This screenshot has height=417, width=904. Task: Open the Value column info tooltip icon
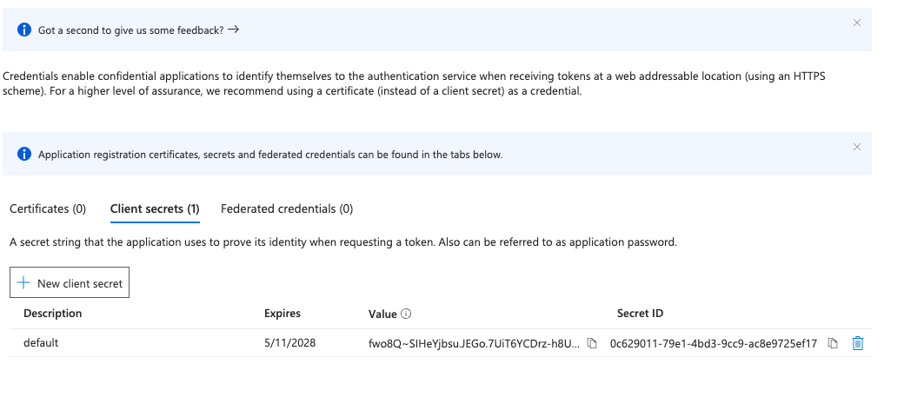[x=406, y=314]
